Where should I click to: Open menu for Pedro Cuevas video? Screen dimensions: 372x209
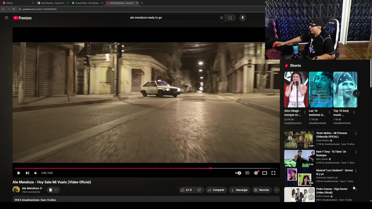(356, 189)
